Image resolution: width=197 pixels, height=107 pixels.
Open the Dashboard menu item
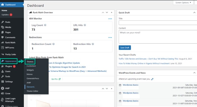[x=12, y=5]
